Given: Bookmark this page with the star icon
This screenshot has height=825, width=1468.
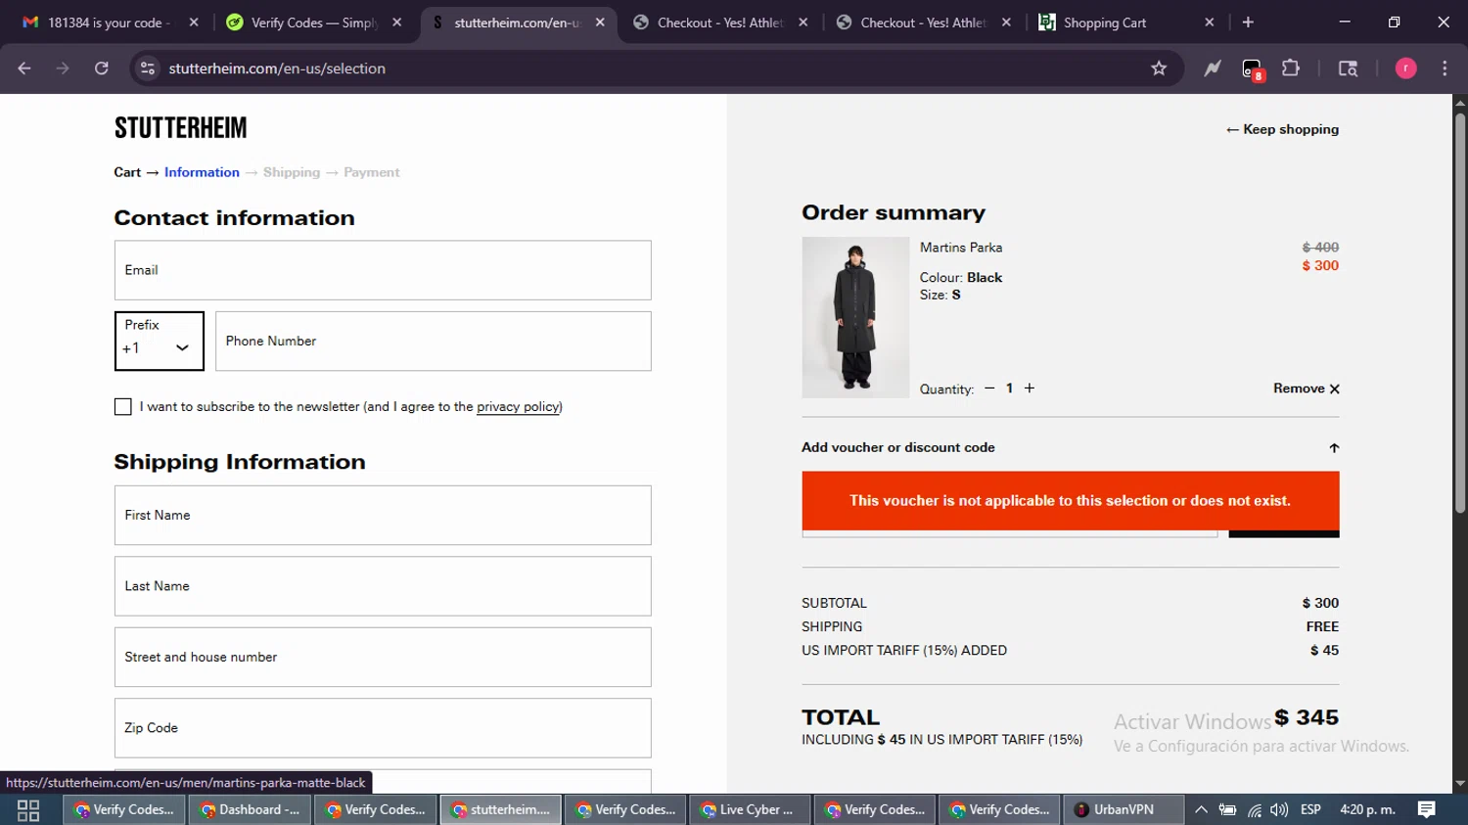Looking at the screenshot, I should (x=1159, y=69).
